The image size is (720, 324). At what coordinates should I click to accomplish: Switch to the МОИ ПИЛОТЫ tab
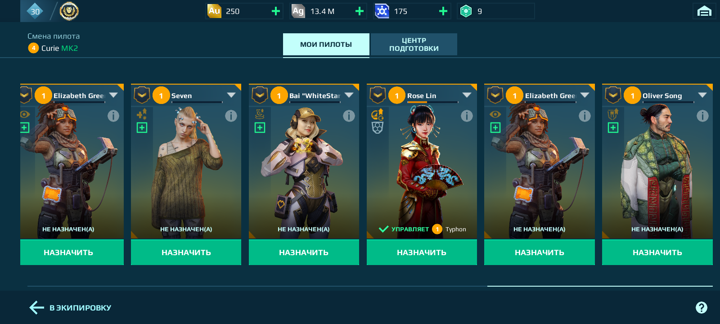point(326,45)
